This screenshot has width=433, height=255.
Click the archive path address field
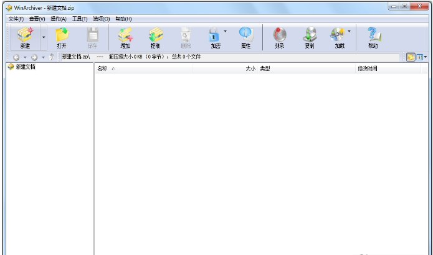(230, 57)
